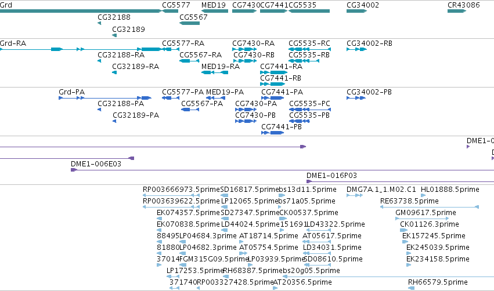Image resolution: width=494 pixels, height=291 pixels.
Task: Click the CG7430-PA protein
Action: [x=246, y=110]
